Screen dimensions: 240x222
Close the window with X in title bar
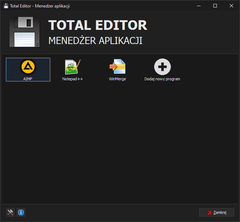tap(231, 6)
